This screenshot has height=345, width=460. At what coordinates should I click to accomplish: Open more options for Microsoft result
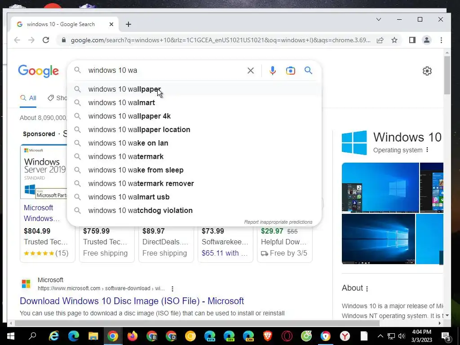(x=172, y=289)
